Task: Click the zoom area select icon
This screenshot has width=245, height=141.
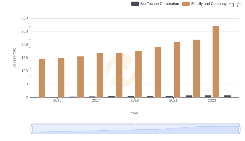Action: coord(232,5)
